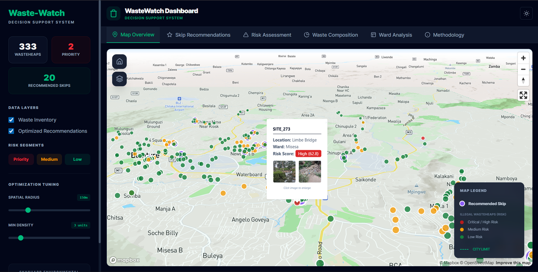538x272 pixels.
Task: Adjust the Spatial Radius slider
Action: click(49, 210)
